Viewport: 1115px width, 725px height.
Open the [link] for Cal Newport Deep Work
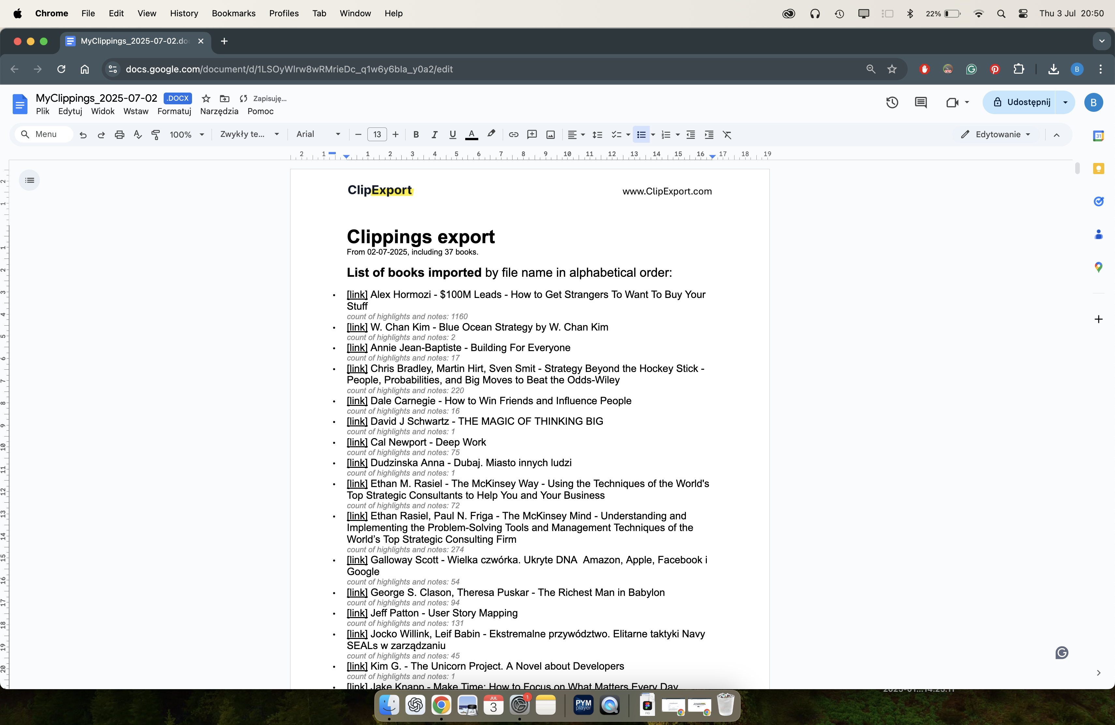[357, 442]
